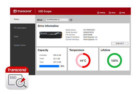Screen dimensions: 138x94
Task: Minimize the SSD Scope window
Action: (x=124, y=9)
